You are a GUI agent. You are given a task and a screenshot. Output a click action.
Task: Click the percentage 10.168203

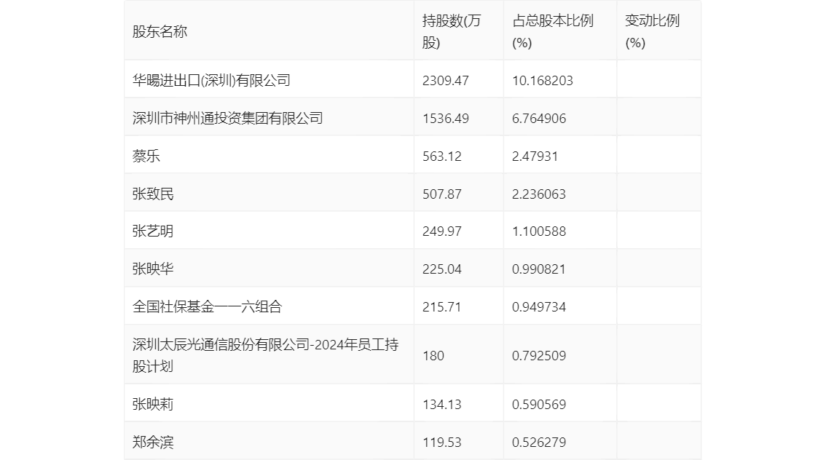(x=542, y=81)
